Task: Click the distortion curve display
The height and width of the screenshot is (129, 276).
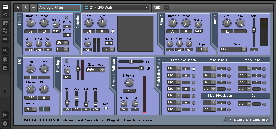Action: point(135,34)
